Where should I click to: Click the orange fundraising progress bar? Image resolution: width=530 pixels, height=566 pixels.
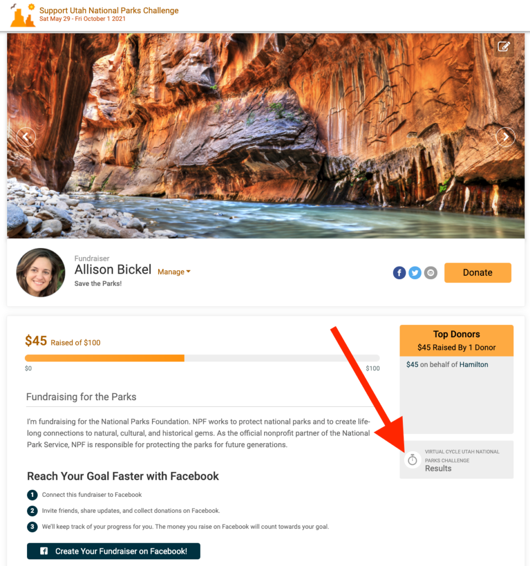pos(104,358)
